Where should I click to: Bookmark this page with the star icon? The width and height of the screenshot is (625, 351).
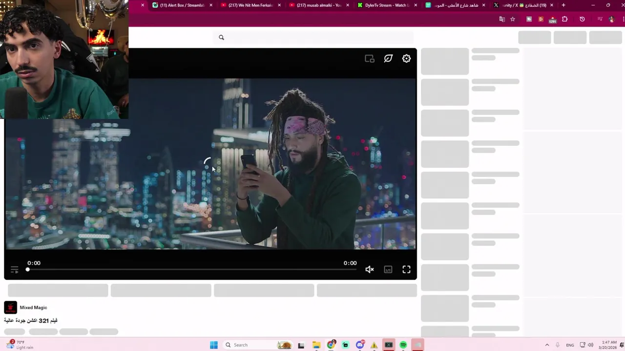click(x=513, y=19)
